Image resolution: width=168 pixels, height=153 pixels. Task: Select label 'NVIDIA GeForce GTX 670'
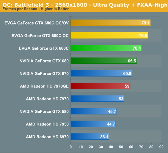click(44, 74)
